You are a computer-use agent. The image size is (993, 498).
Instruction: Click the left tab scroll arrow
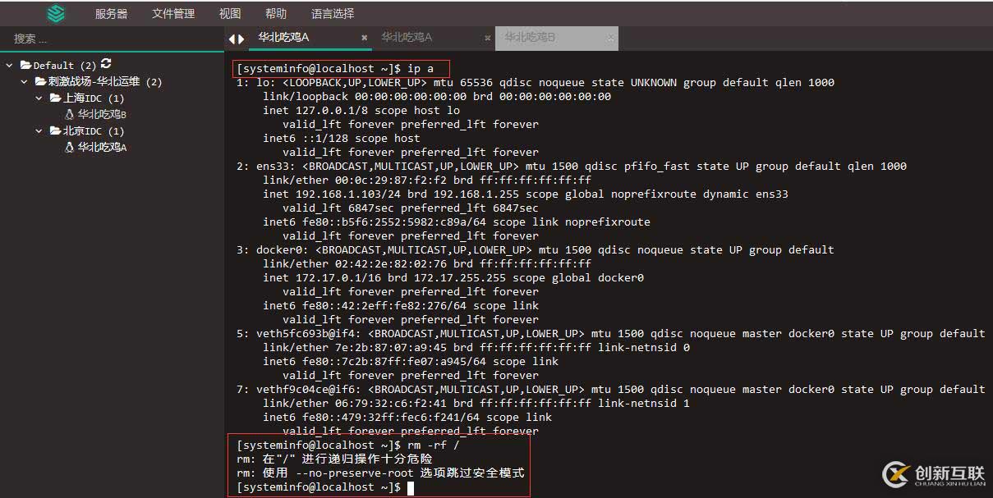(x=231, y=38)
